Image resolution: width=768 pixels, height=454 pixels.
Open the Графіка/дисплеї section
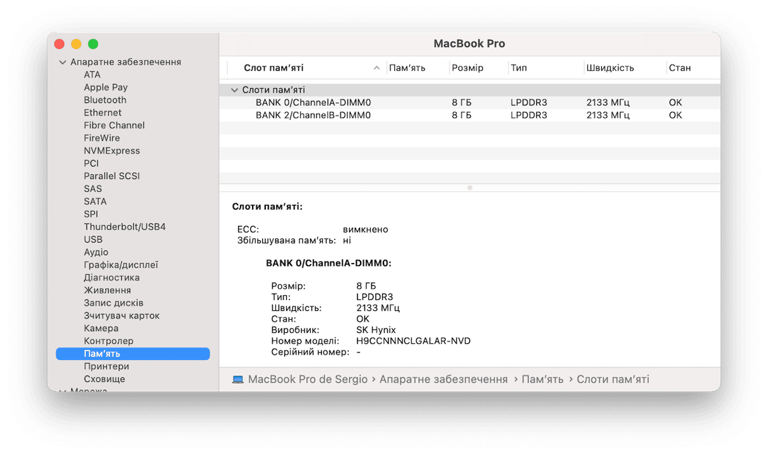121,265
